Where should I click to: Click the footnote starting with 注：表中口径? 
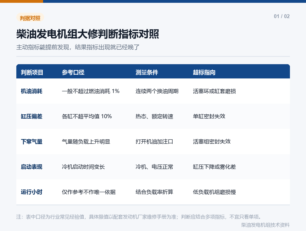[139, 217]
